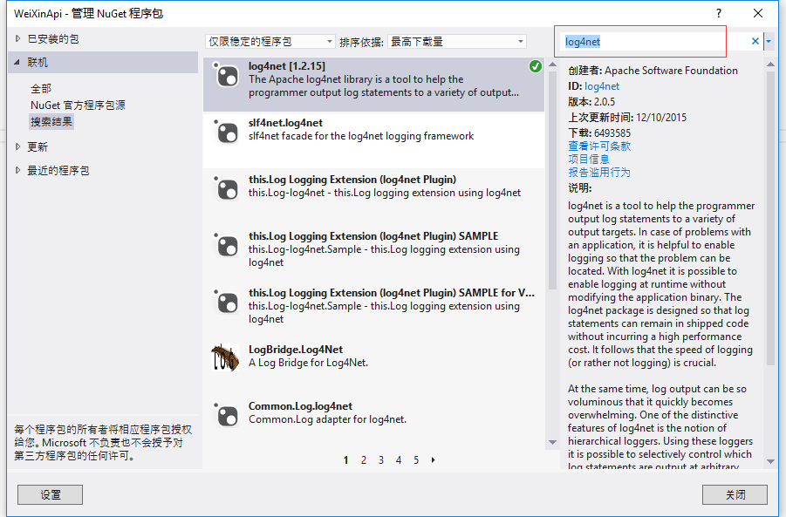Click the details pane scrollbar thumb

[x=771, y=217]
